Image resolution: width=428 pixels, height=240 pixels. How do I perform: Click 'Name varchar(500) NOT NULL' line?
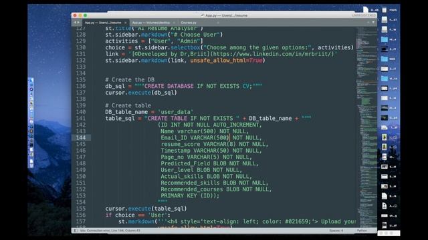[205, 131]
